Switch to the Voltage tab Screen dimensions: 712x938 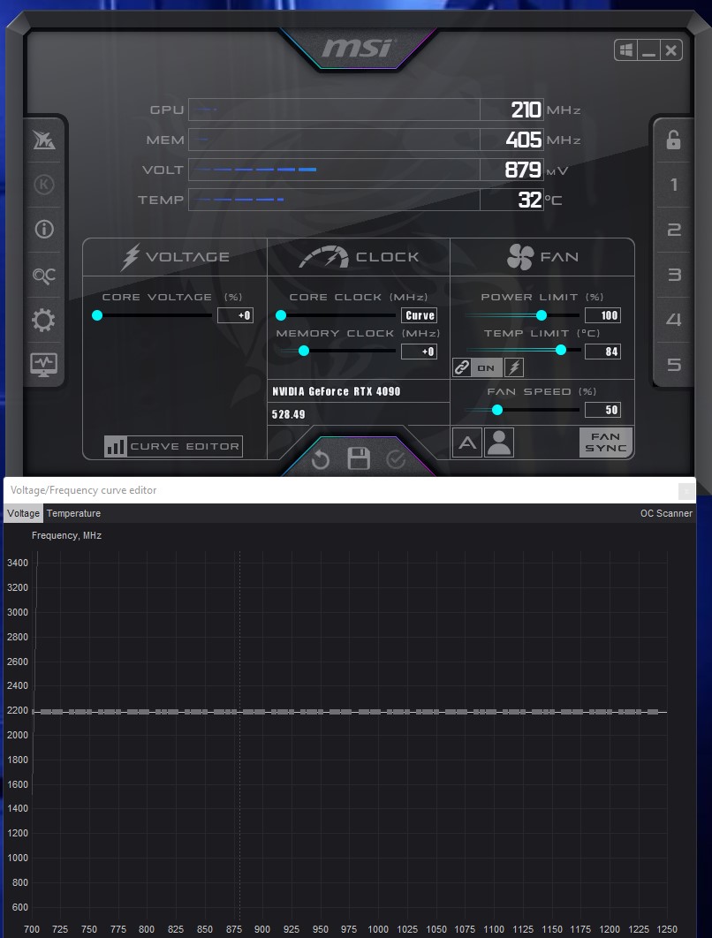pyautogui.click(x=23, y=513)
